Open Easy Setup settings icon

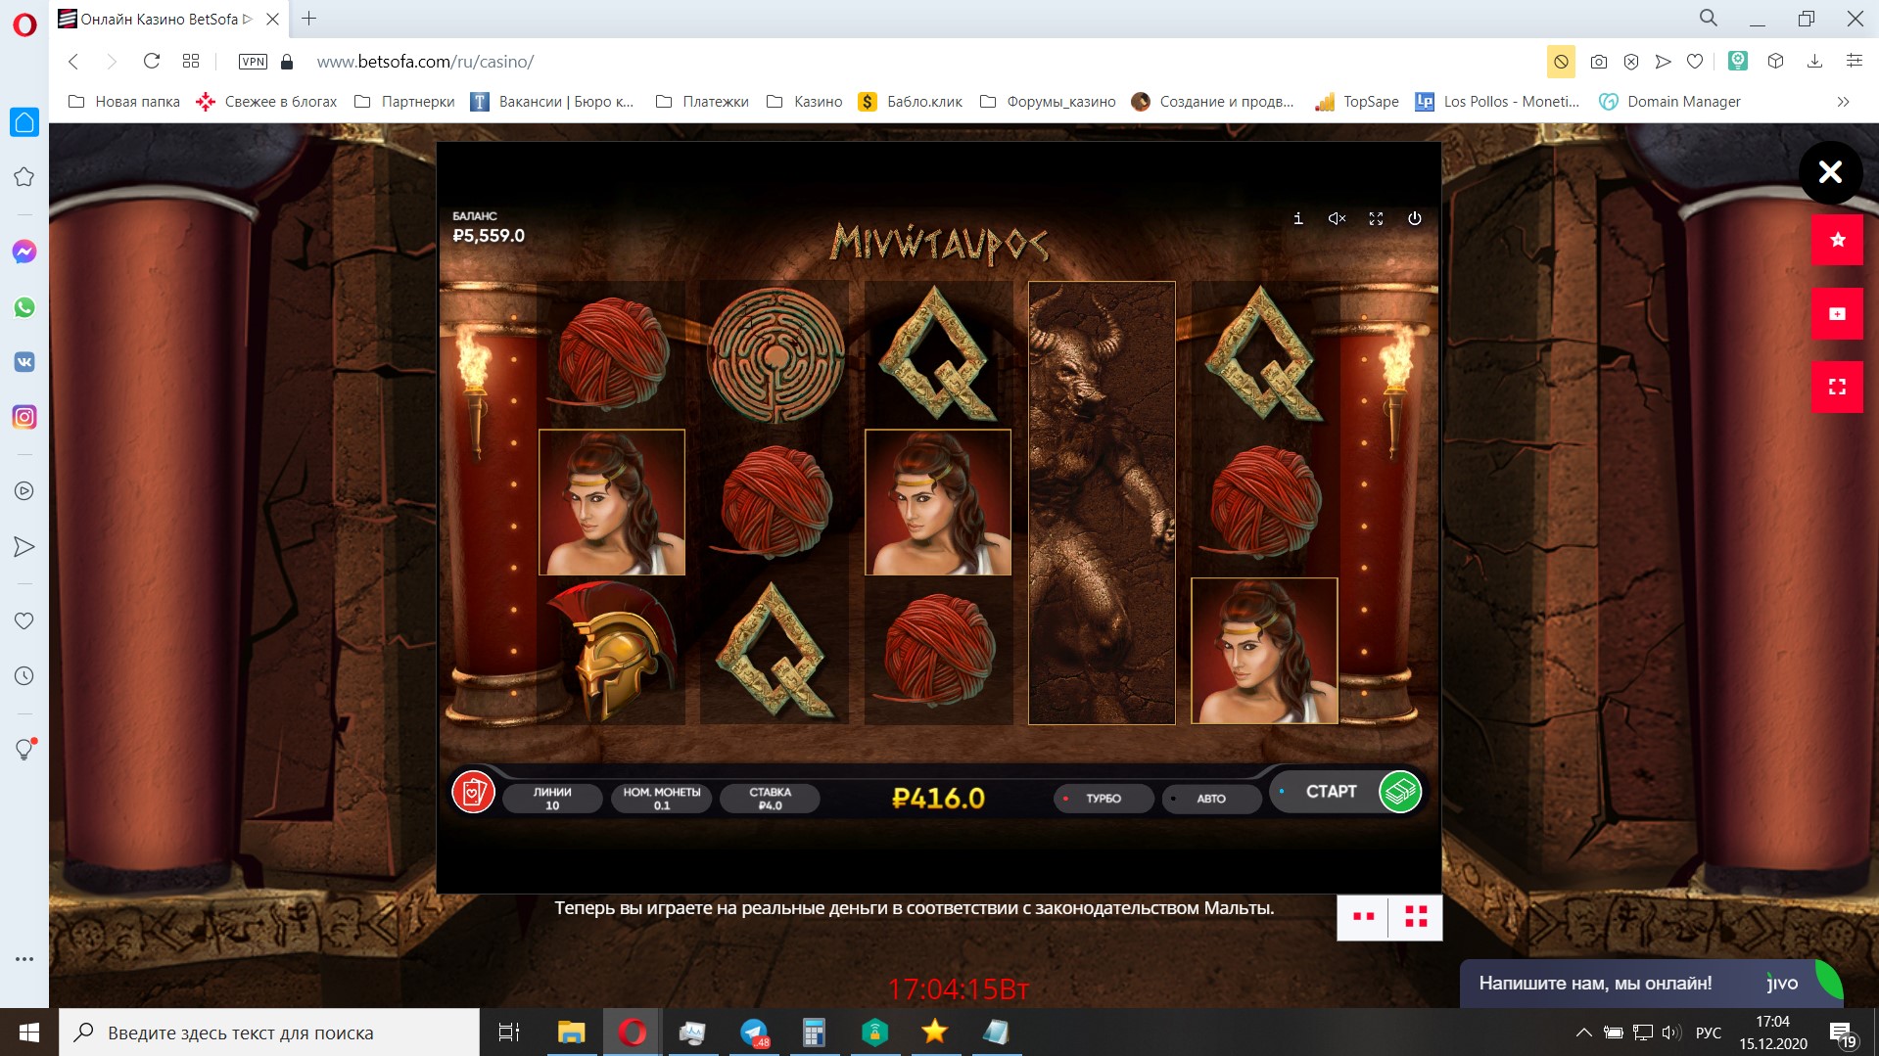[x=1854, y=62]
